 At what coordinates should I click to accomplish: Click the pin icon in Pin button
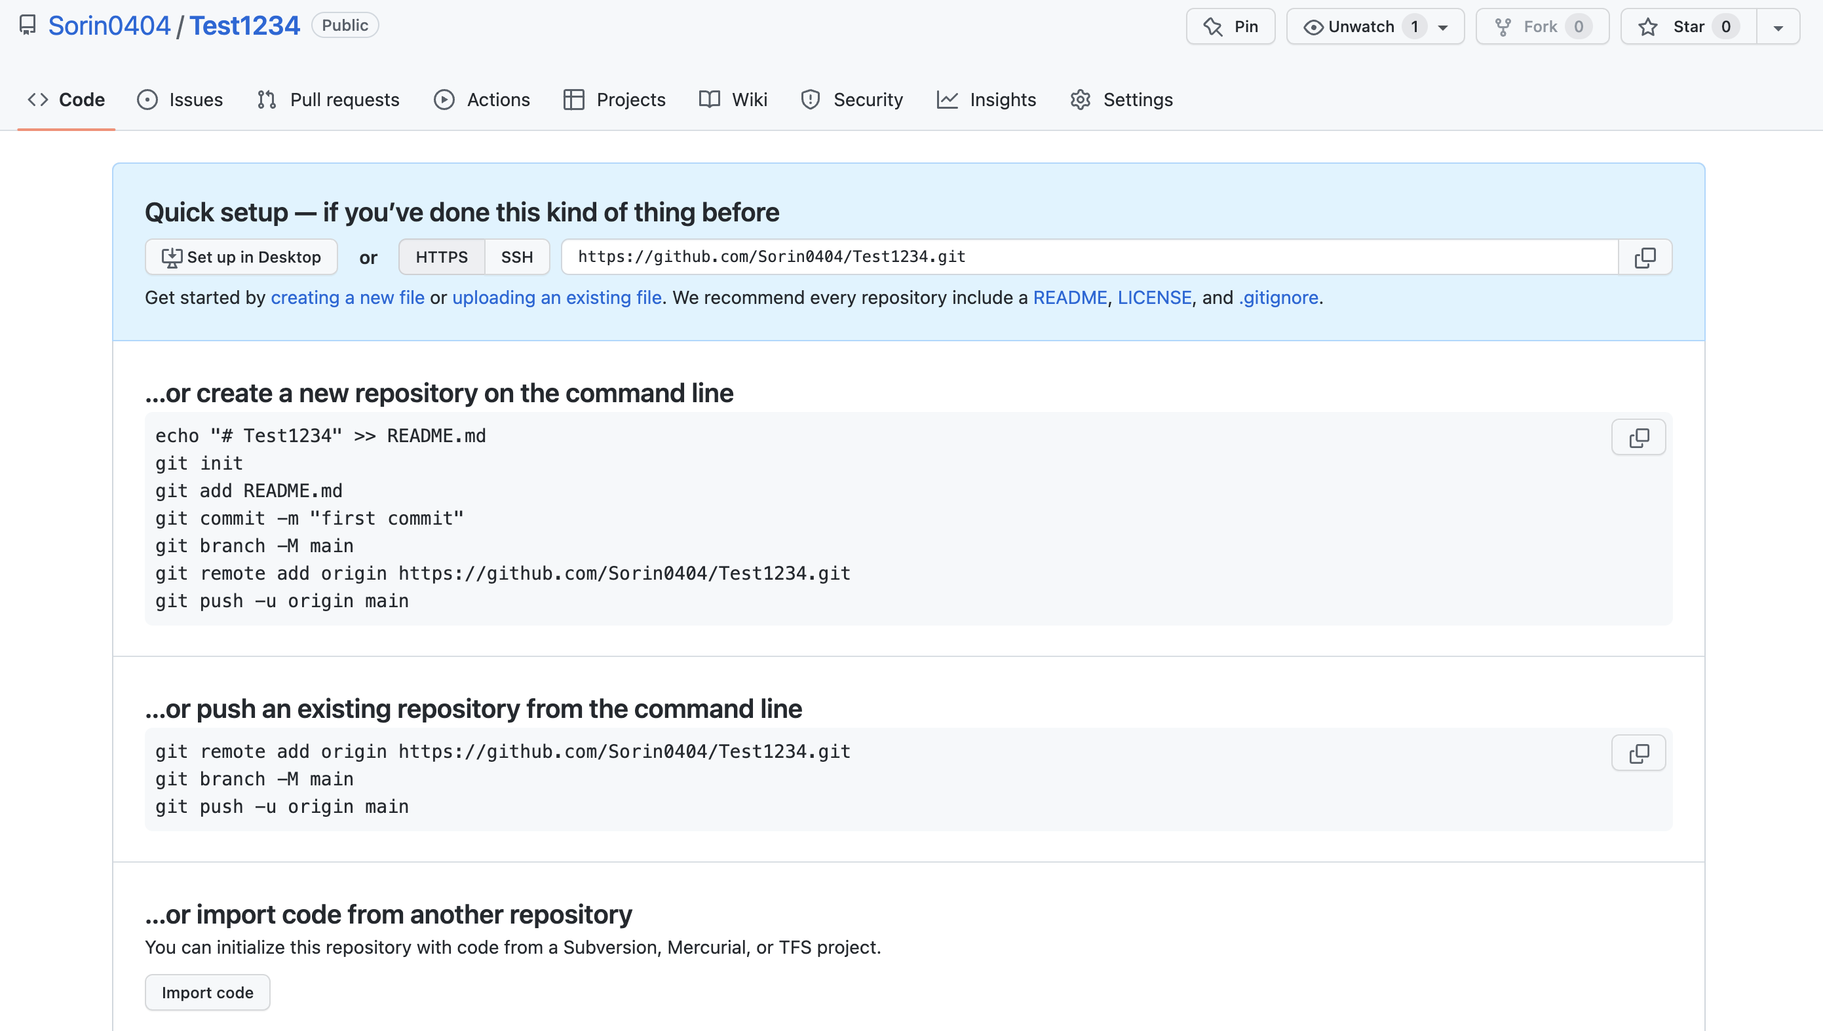pyautogui.click(x=1213, y=27)
